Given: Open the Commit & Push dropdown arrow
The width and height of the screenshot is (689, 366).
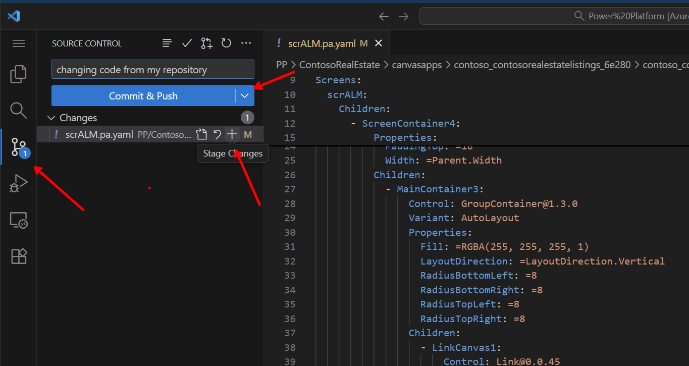Looking at the screenshot, I should coord(245,95).
